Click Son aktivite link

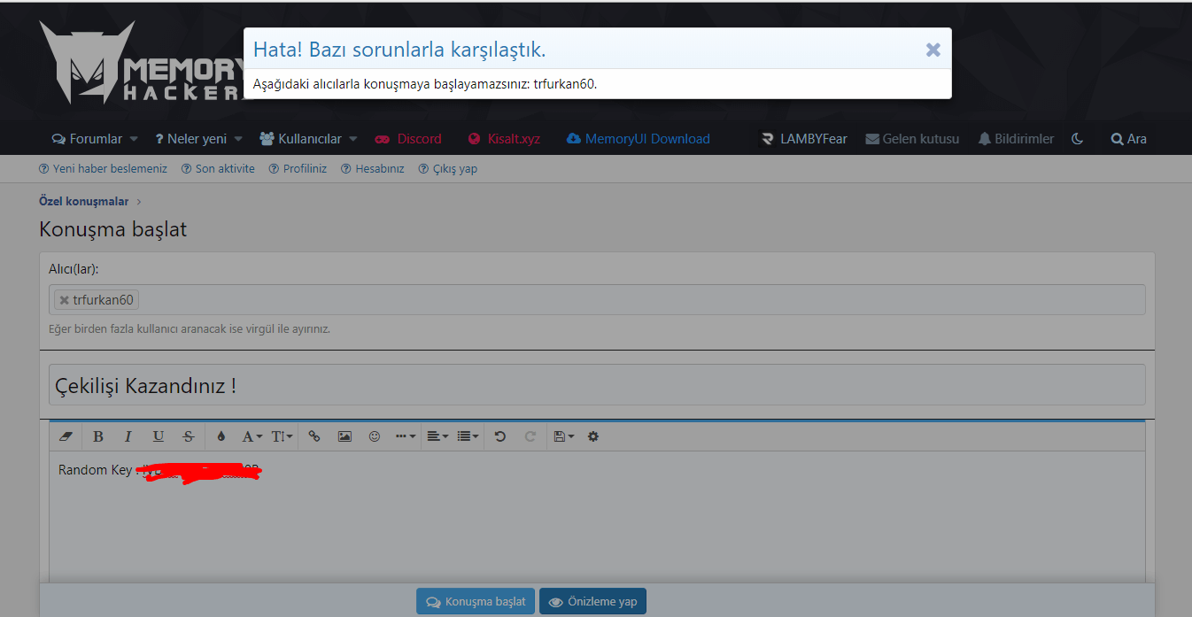coord(218,169)
